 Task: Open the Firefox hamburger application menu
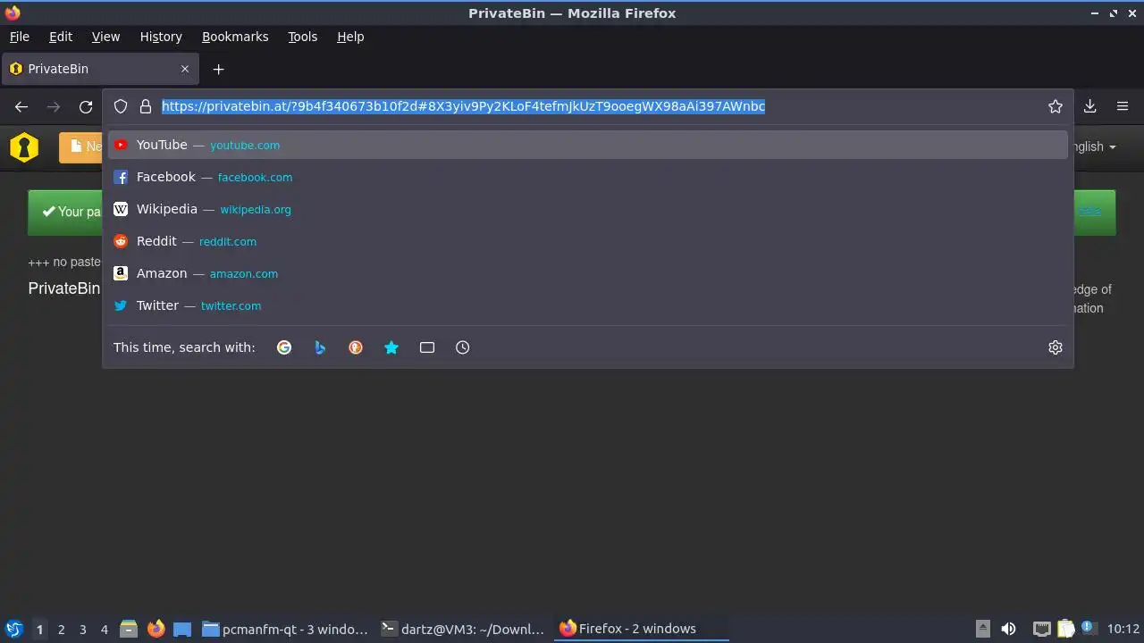pos(1123,106)
